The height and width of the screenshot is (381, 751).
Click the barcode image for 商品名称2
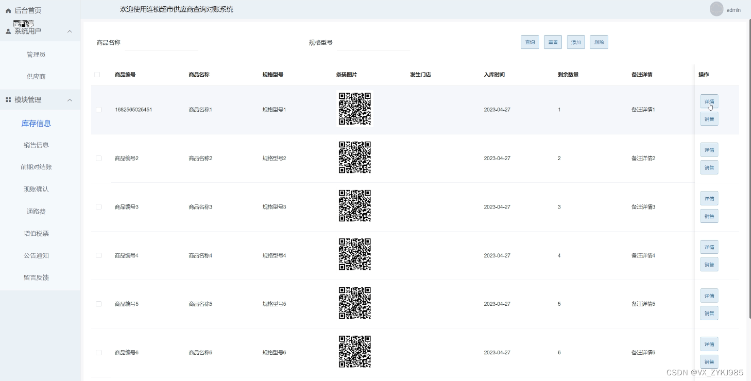(355, 158)
